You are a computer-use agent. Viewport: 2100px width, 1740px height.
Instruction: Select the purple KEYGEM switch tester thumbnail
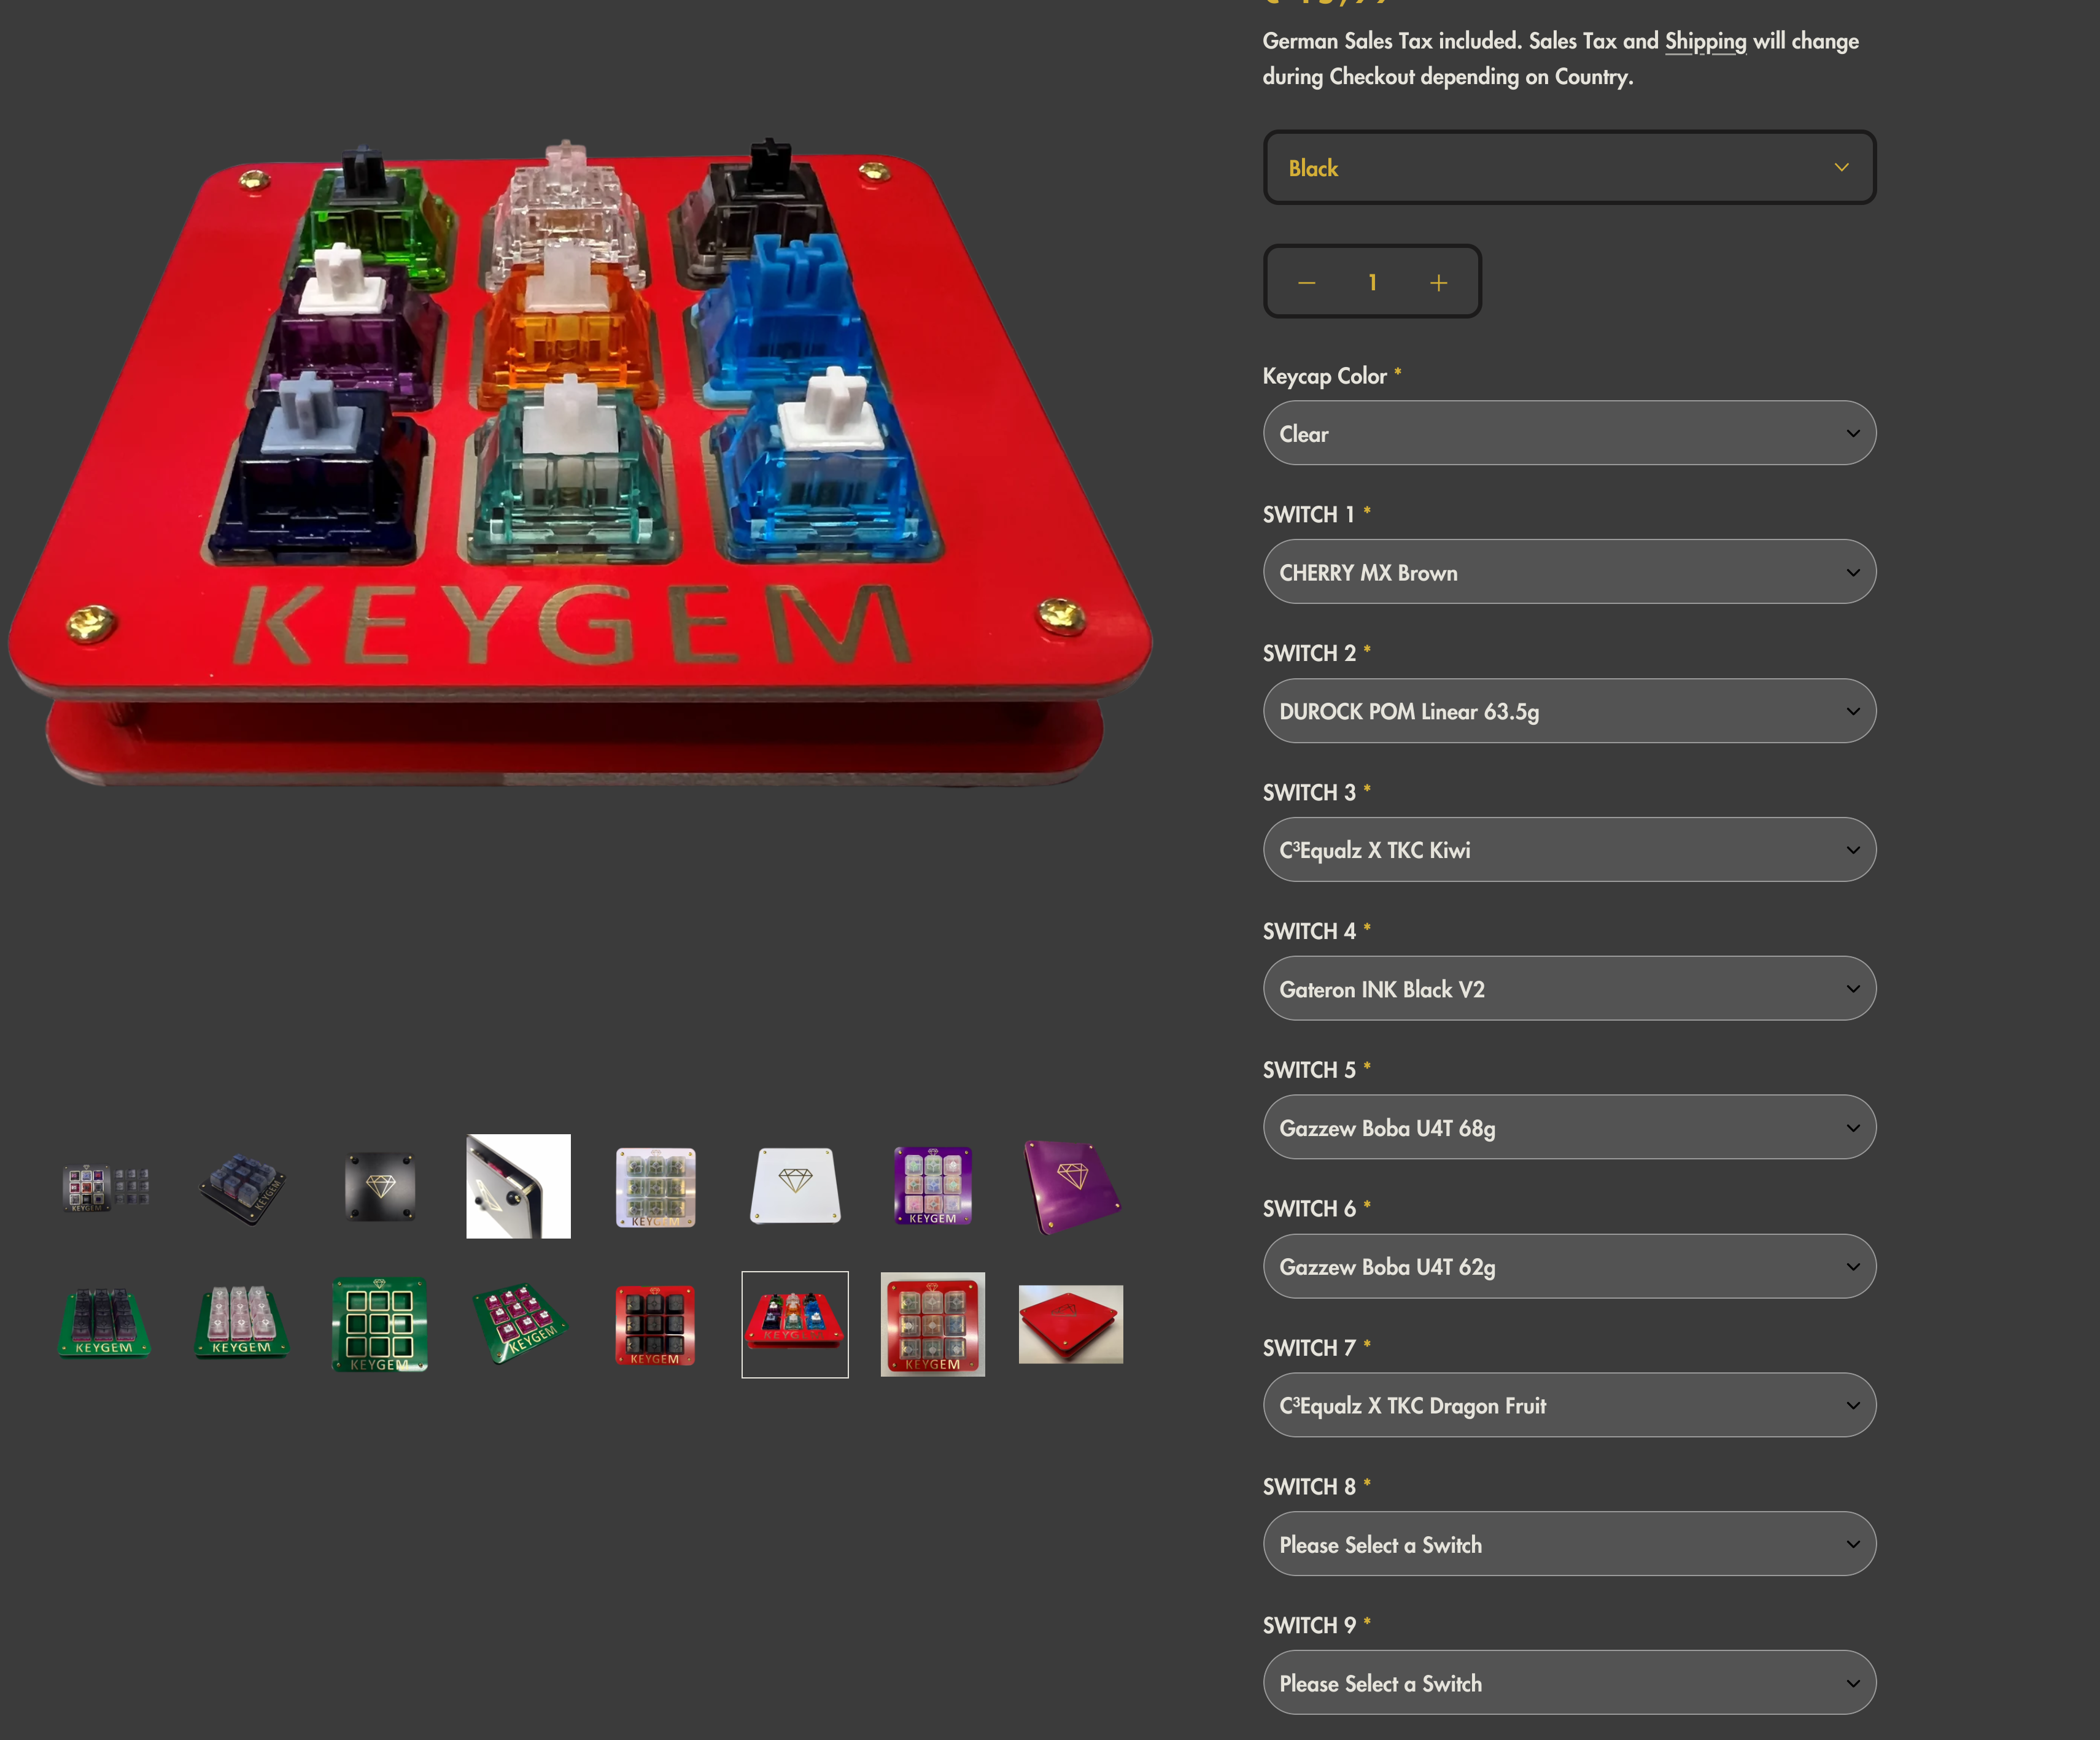click(933, 1186)
